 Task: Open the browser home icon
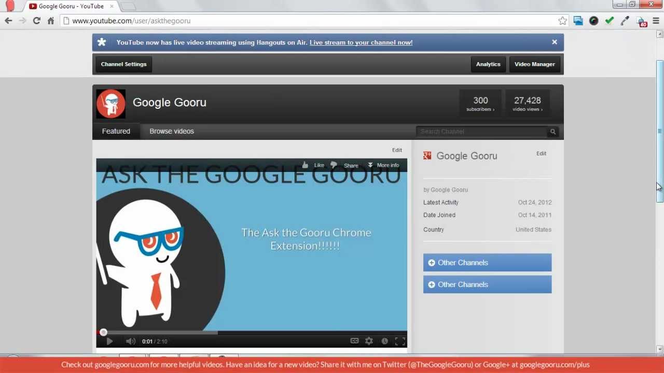tap(51, 21)
